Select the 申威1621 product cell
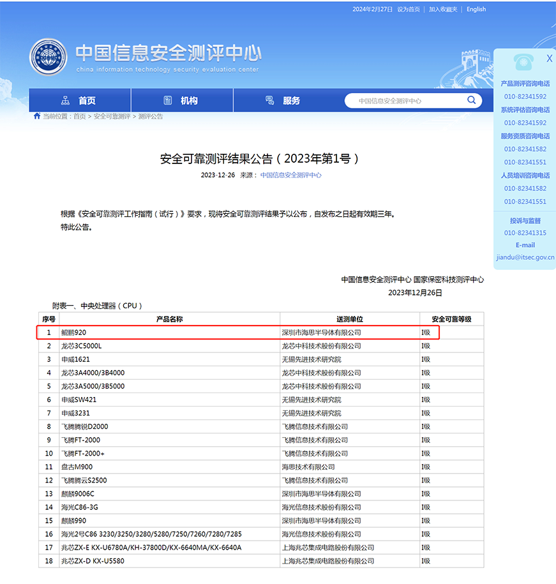This screenshot has width=556, height=584. (x=169, y=359)
